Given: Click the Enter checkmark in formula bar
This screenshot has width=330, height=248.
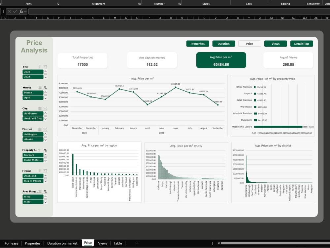Looking at the screenshot, I should [x=15, y=11].
